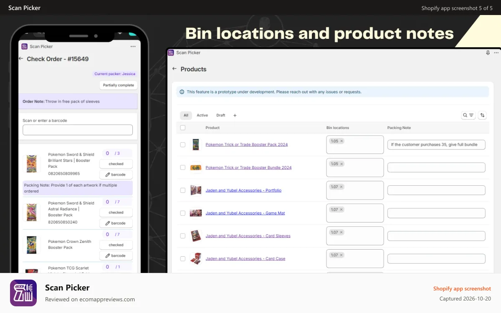This screenshot has width=501, height=313.
Task: Remove bin 1.07 from Accessories Portfolio
Action: point(342,187)
